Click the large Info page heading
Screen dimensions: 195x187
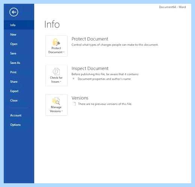52,24
